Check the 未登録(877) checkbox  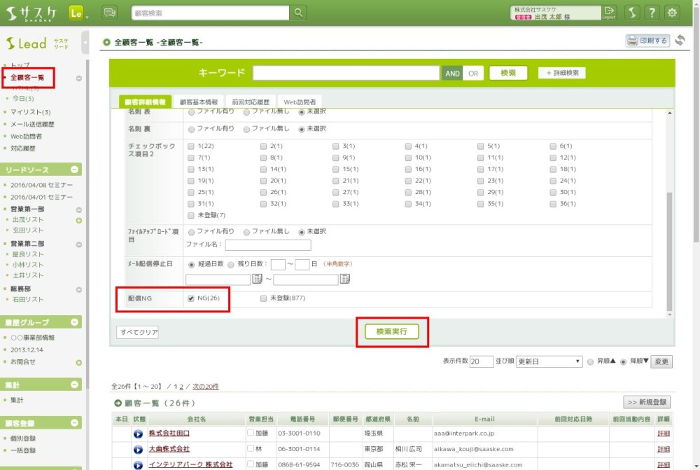click(263, 298)
